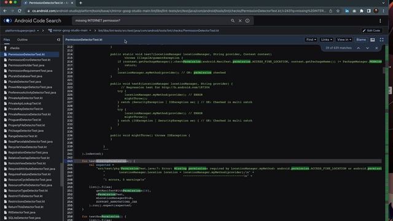The height and width of the screenshot is (221, 393).
Task: Click the browser address bar
Action: pyautogui.click(x=176, y=11)
